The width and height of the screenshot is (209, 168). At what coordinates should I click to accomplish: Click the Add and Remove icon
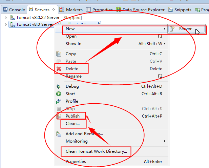[x=59, y=134]
